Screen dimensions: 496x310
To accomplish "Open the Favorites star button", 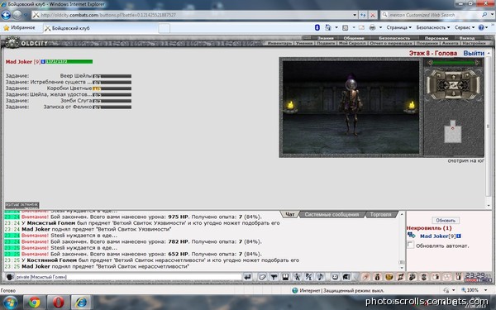I will (x=20, y=28).
